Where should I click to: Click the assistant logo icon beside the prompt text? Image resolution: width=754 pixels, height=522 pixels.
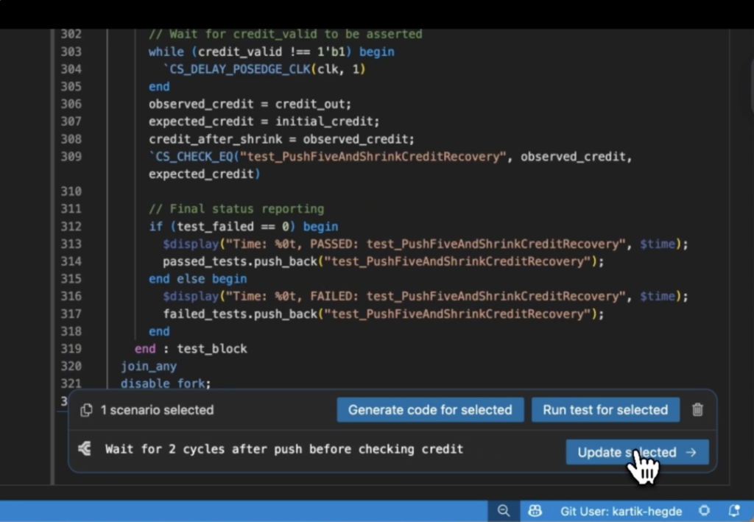(85, 449)
